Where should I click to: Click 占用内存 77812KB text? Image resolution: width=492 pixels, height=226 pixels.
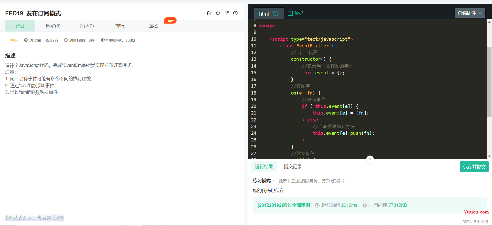(x=388, y=205)
